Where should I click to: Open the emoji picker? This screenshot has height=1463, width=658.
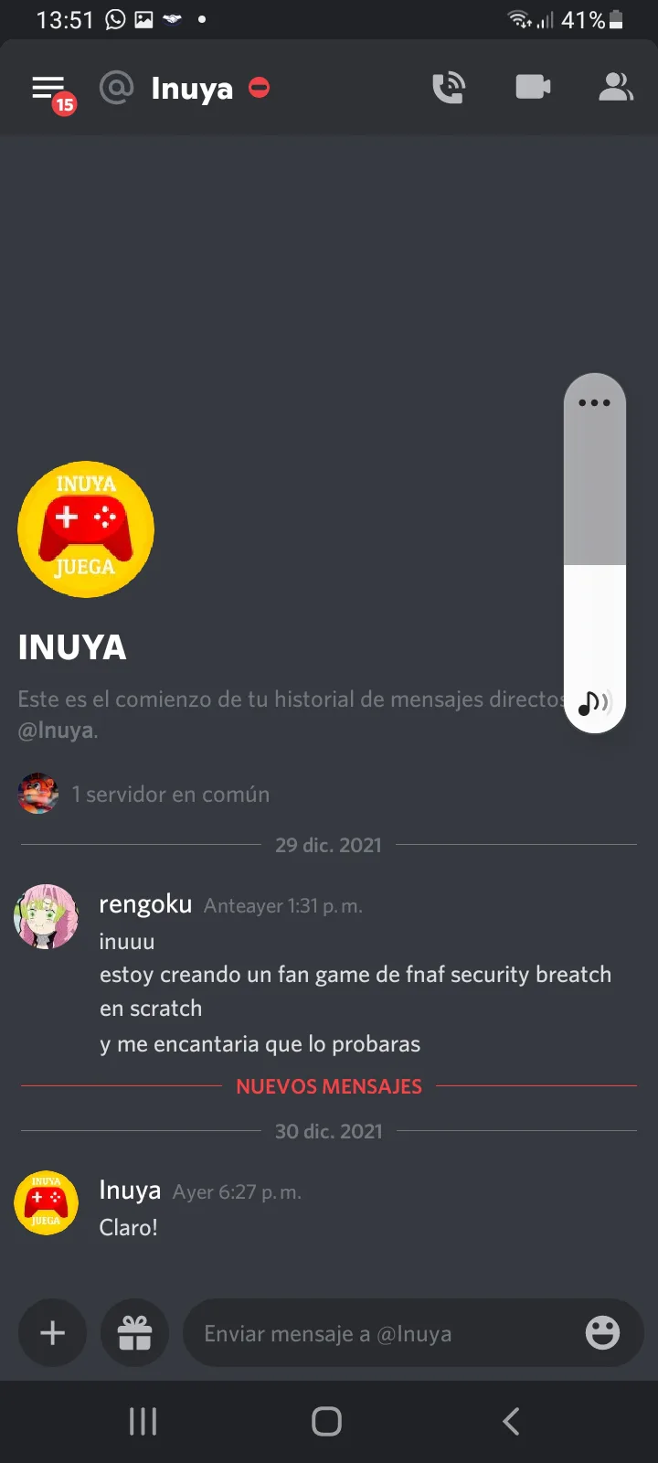coord(602,1332)
